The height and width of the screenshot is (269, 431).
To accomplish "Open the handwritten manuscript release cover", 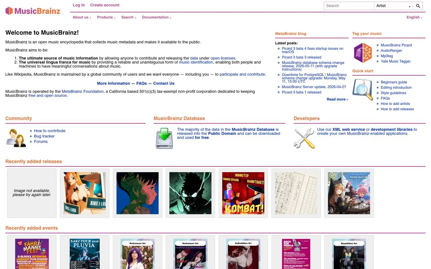I will [296, 193].
